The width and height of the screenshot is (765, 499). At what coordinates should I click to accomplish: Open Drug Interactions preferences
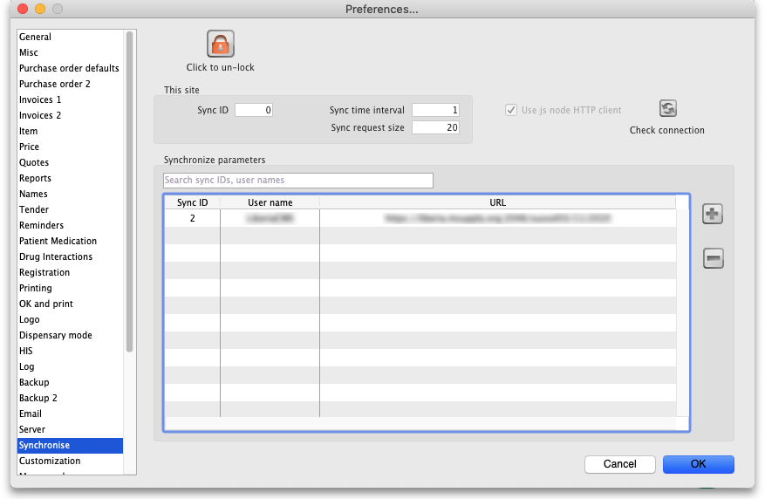pos(56,256)
